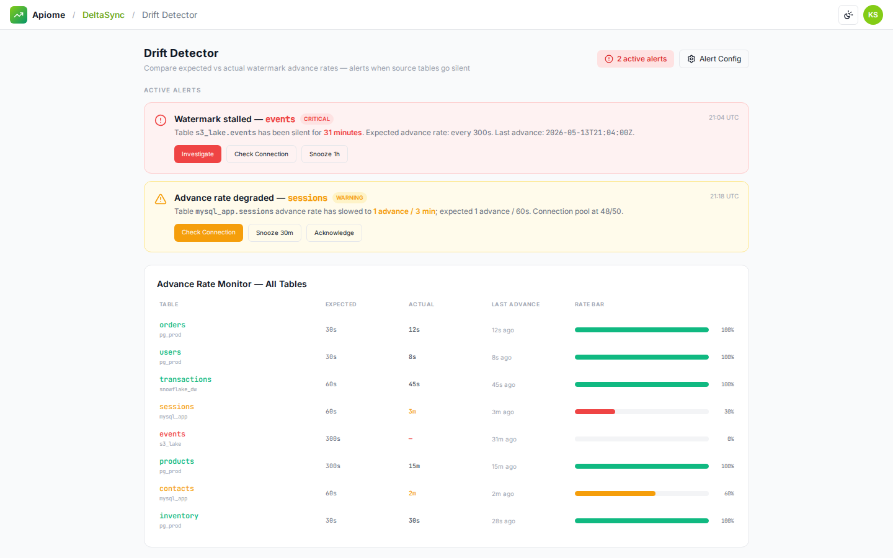Click the RATE BAR column header
893x558 pixels.
point(589,304)
